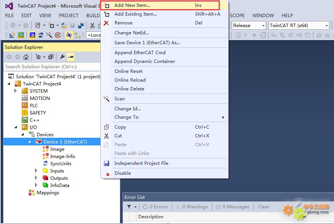Click Change NetId menu entry
Screen dimensions: 334x224
coord(165,32)
